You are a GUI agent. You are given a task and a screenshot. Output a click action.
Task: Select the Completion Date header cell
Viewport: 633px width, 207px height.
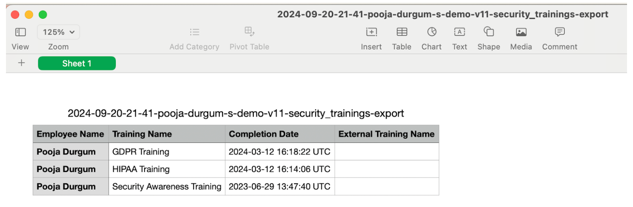pos(280,134)
